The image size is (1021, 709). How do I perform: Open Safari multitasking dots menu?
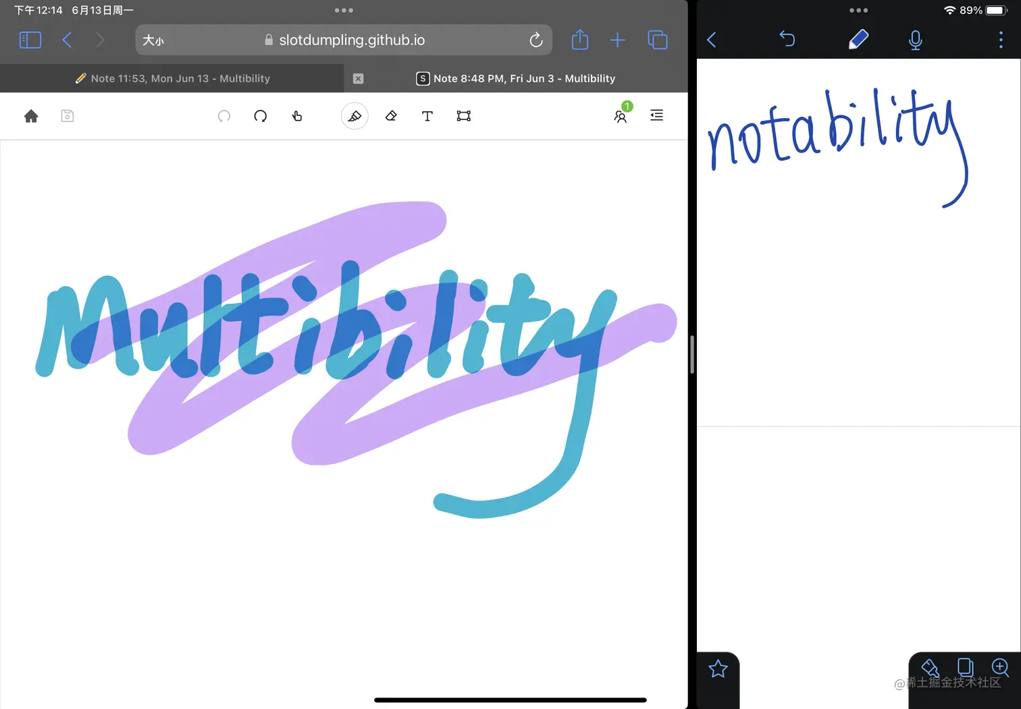[x=344, y=10]
